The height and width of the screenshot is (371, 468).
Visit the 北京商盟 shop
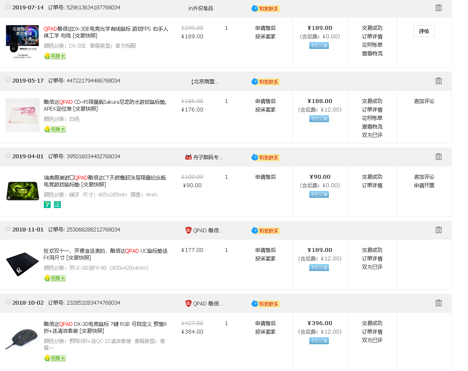[x=205, y=82]
